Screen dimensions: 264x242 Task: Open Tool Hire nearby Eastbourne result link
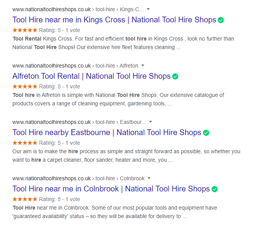pos(107,132)
